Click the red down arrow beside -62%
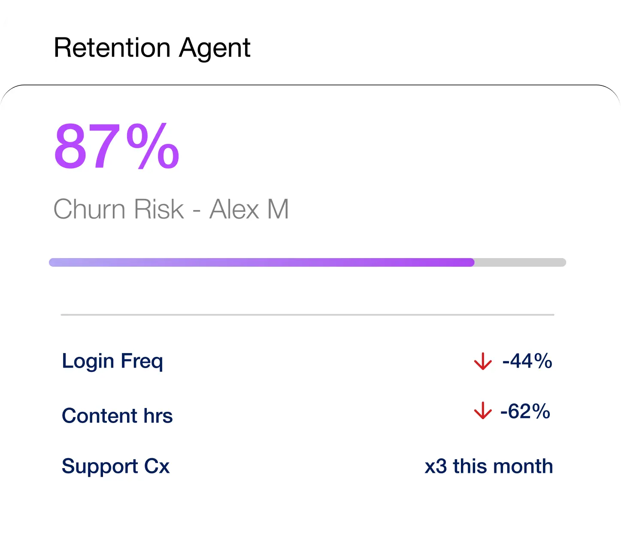The image size is (621, 545). point(483,411)
